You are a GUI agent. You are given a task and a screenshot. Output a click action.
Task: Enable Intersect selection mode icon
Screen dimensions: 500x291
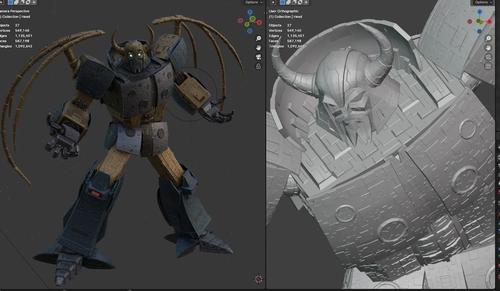coord(34,2)
